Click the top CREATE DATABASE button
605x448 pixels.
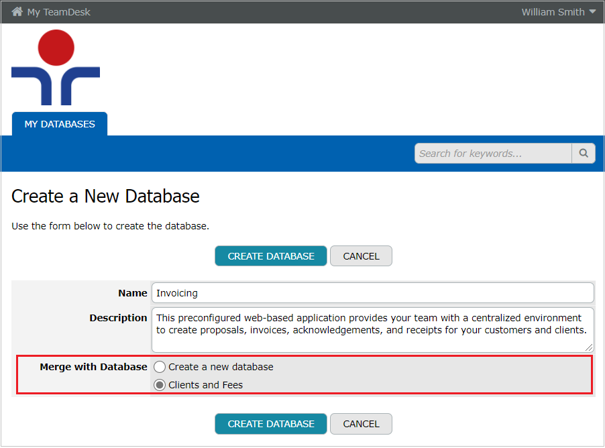(x=270, y=256)
